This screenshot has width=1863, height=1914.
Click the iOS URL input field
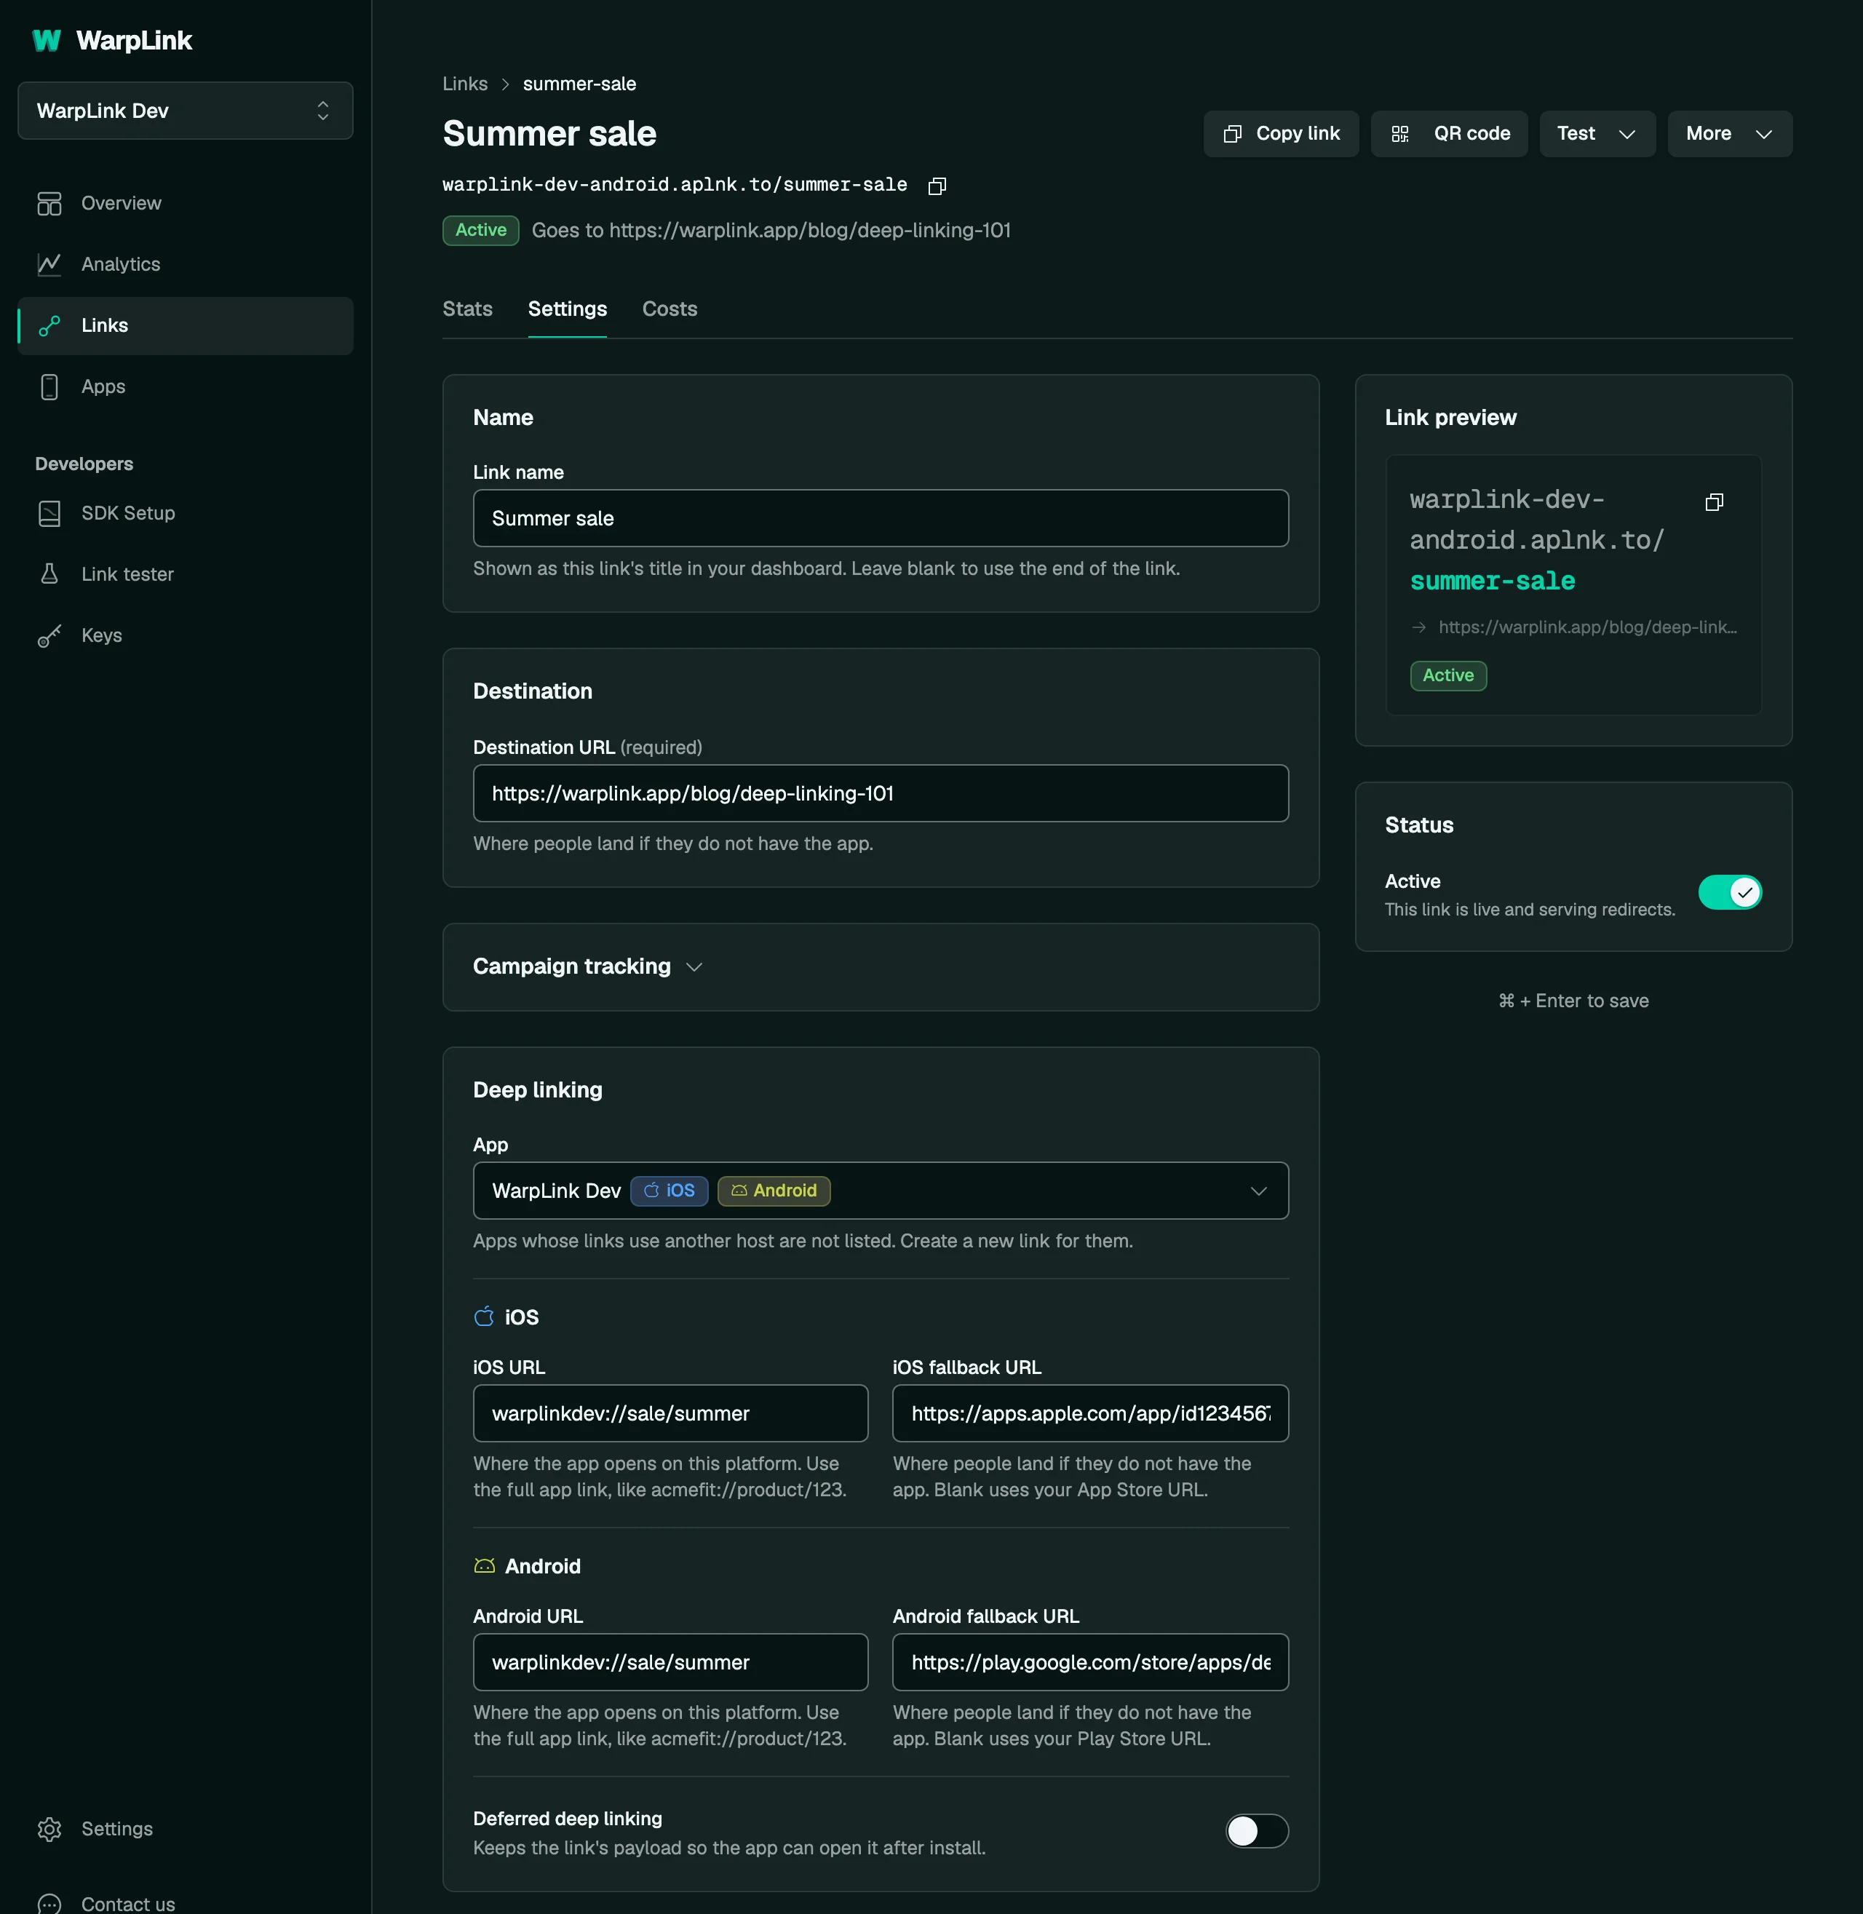[670, 1413]
